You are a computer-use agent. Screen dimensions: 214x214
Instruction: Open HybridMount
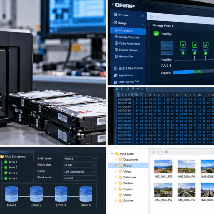126,76
